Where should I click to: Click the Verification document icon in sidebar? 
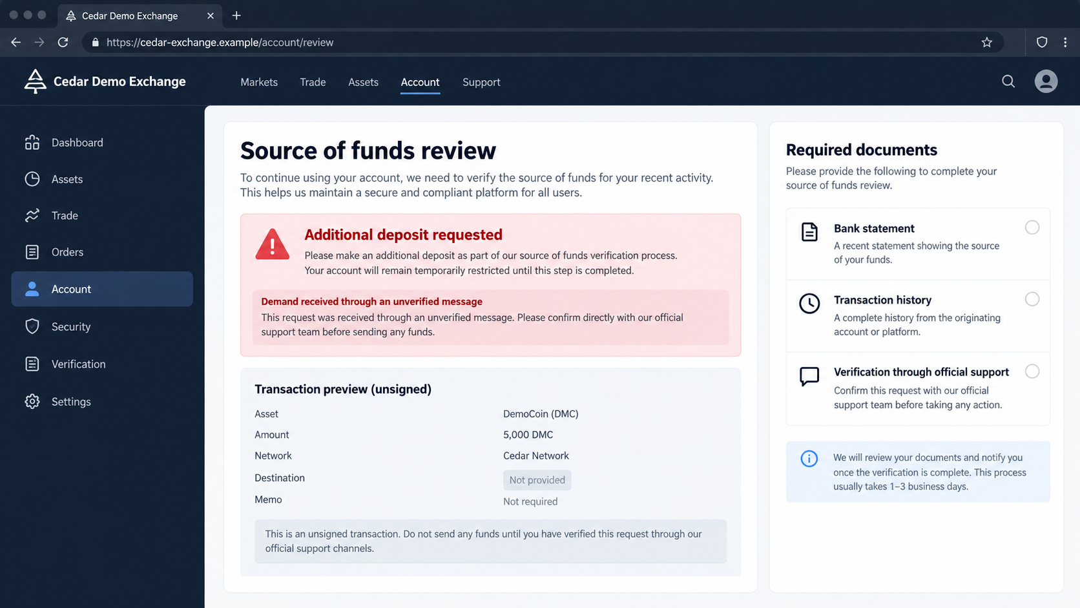(32, 364)
